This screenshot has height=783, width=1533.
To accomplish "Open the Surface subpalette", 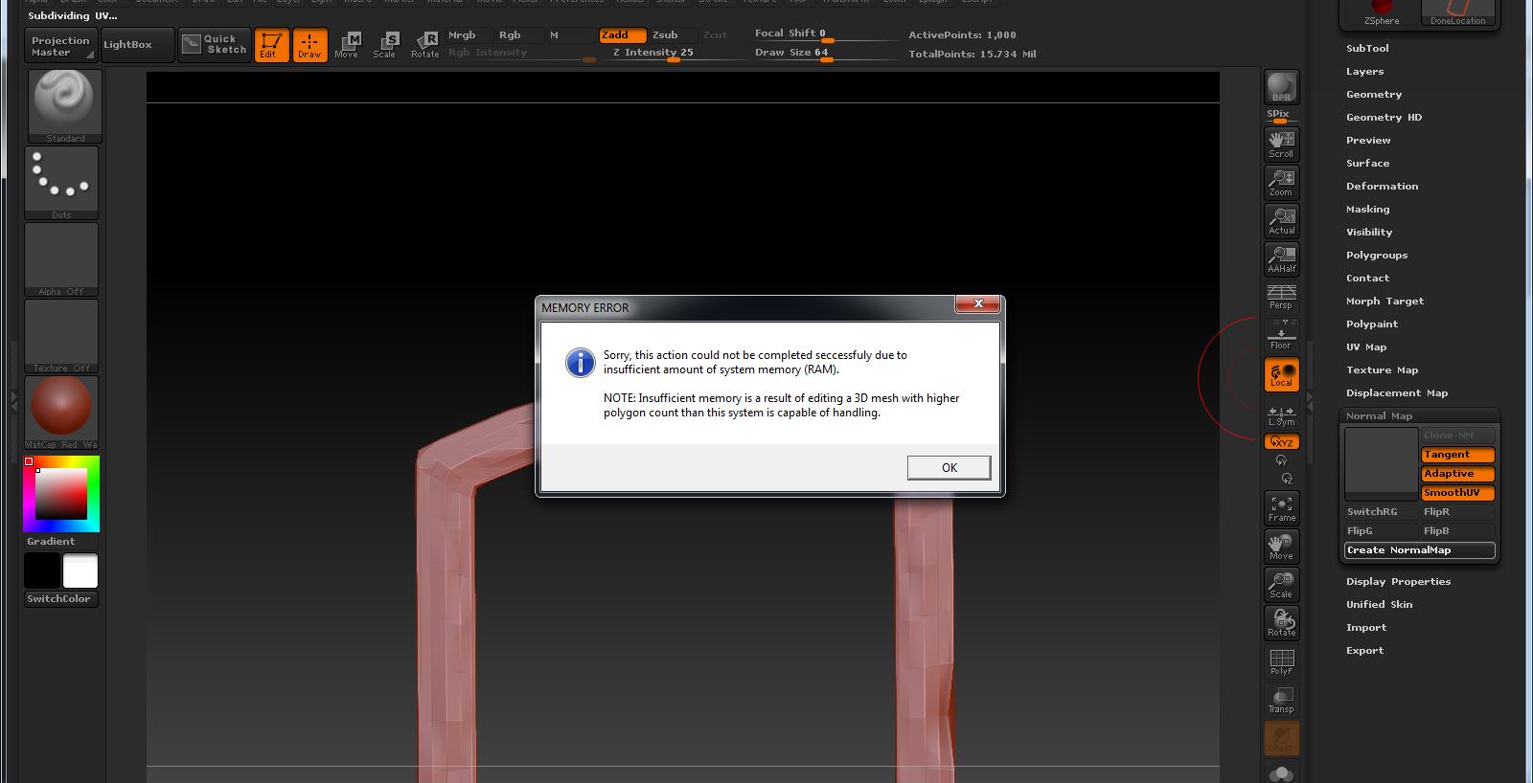I will (x=1367, y=164).
